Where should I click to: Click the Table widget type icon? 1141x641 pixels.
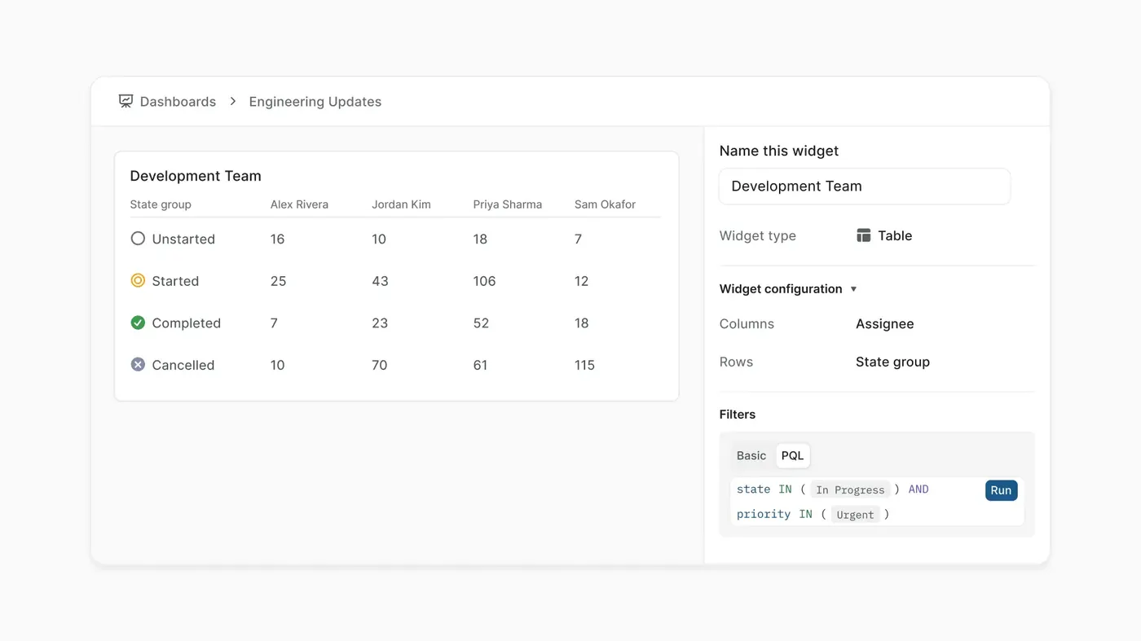click(864, 235)
